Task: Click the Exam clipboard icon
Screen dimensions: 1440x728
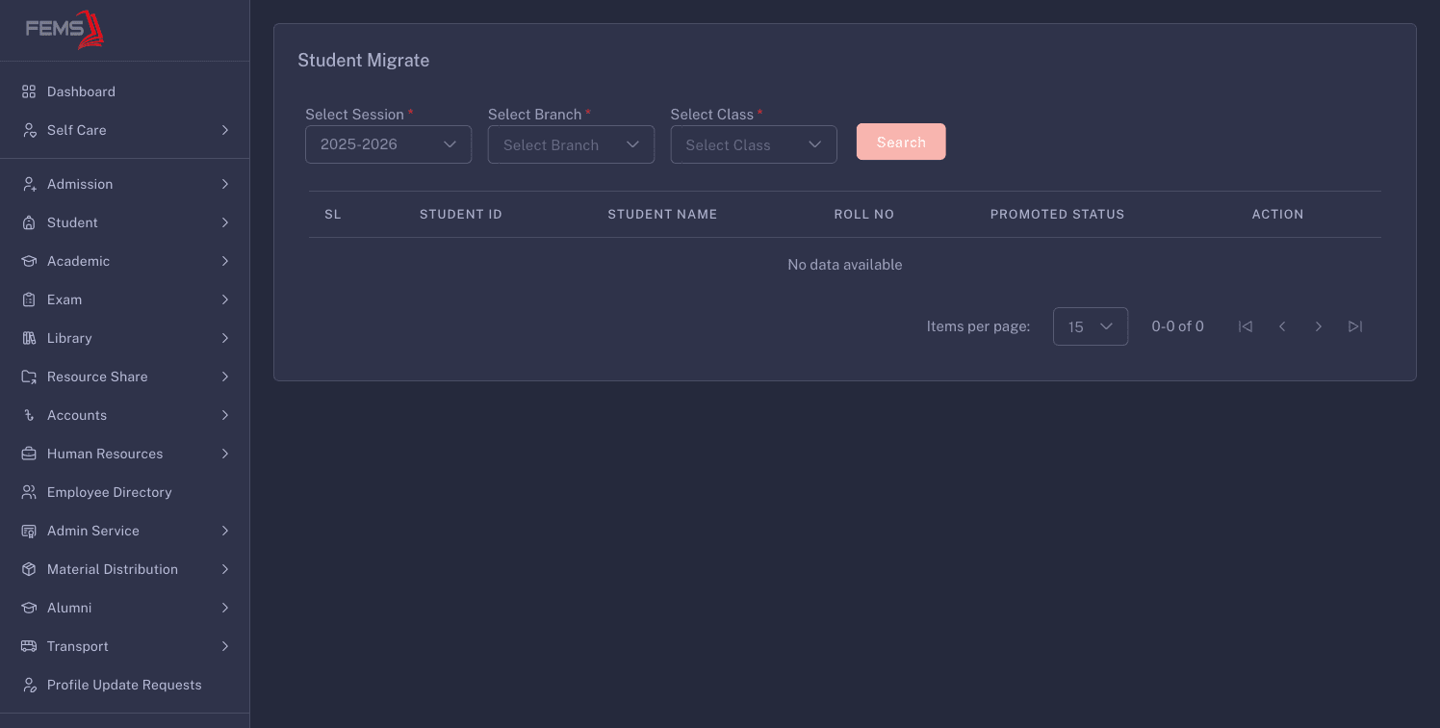Action: point(29,299)
